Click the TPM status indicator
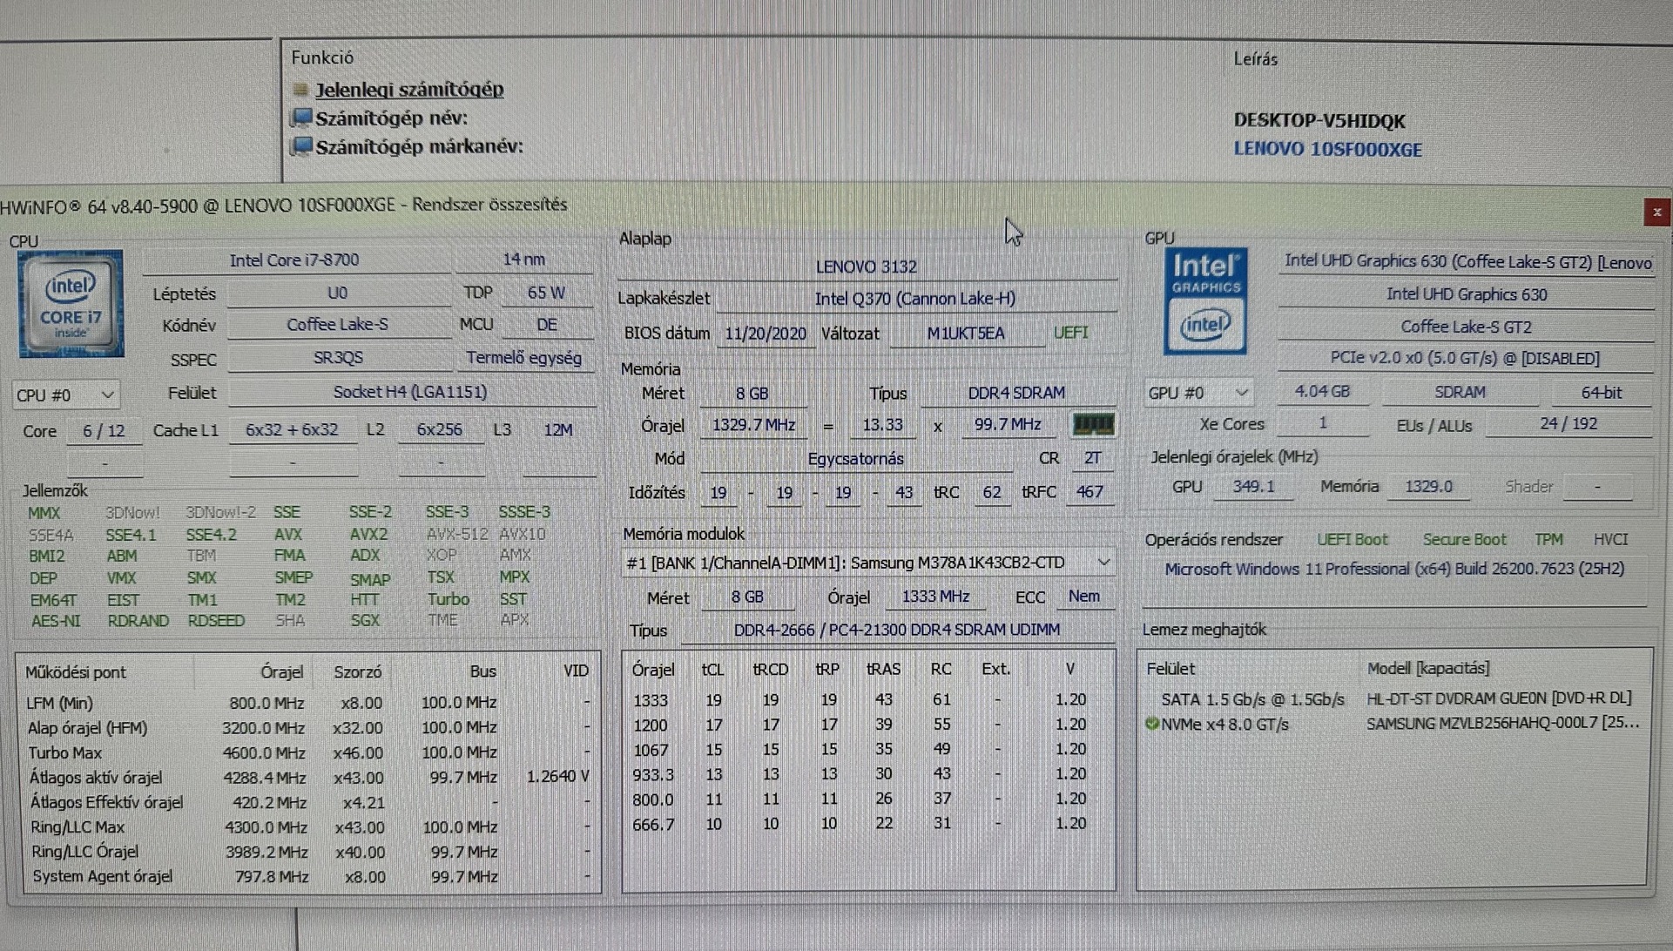The width and height of the screenshot is (1673, 951). pyautogui.click(x=1548, y=539)
